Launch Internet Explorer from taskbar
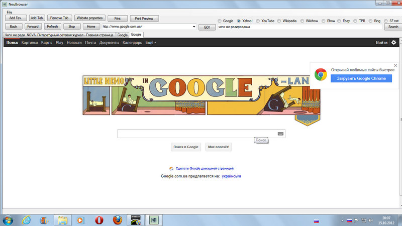 (26, 220)
